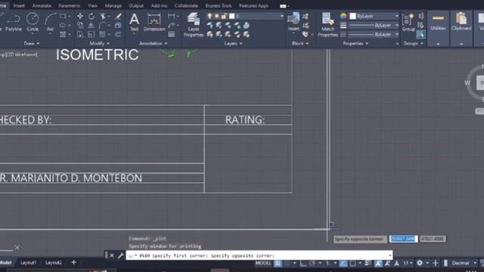This screenshot has width=484, height=272.
Task: Click the Insert block button
Action: click(293, 22)
